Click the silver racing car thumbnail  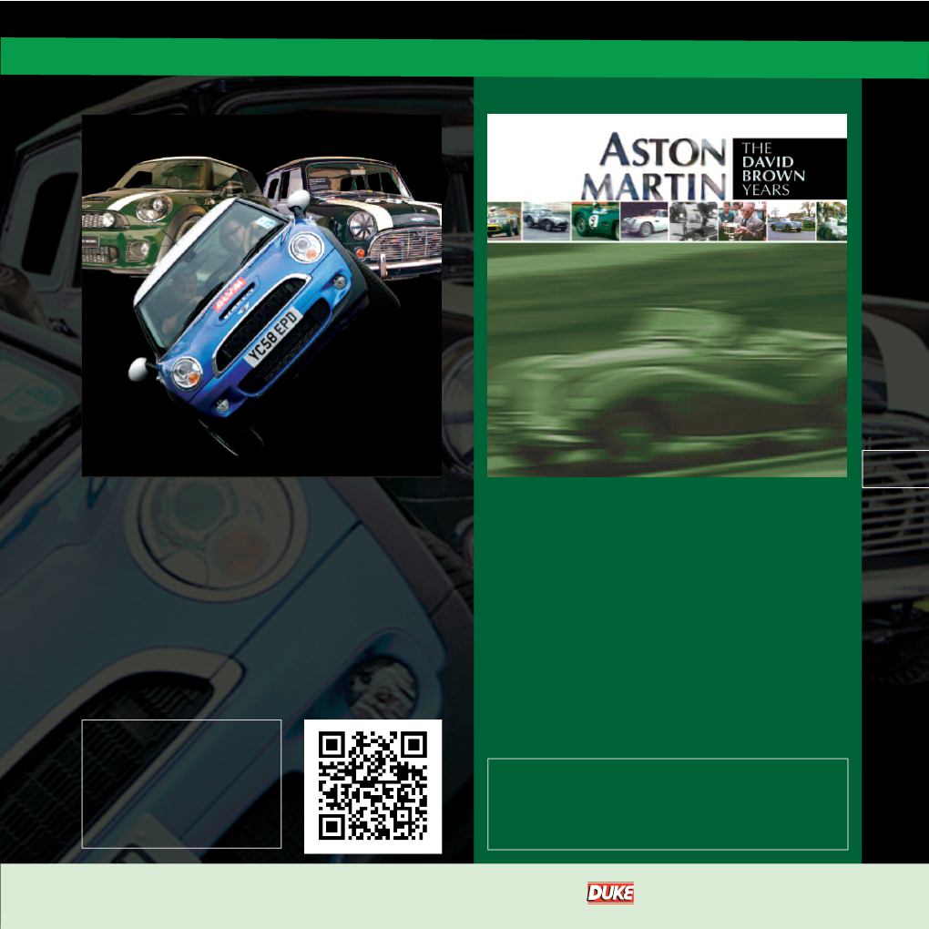546,221
